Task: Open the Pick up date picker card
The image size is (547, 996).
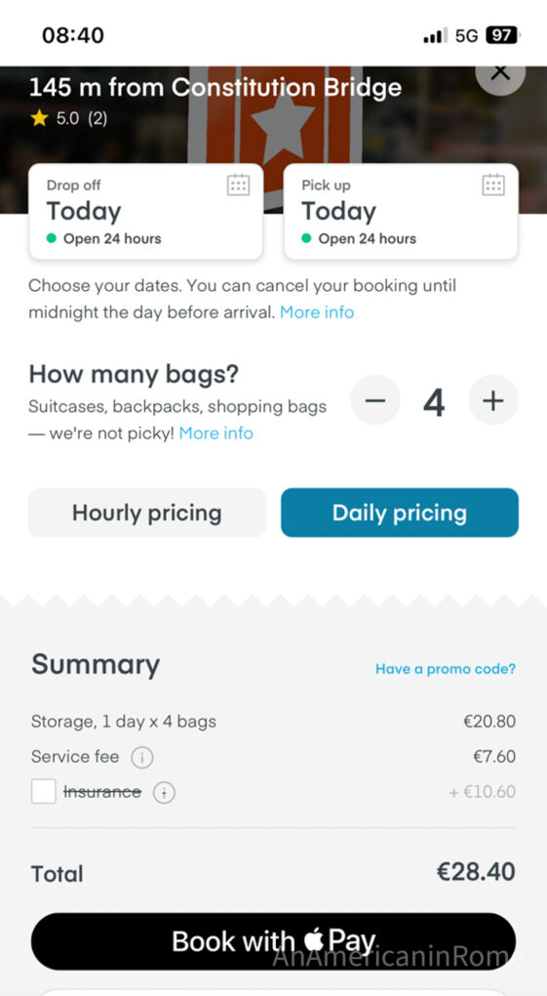Action: tap(401, 212)
